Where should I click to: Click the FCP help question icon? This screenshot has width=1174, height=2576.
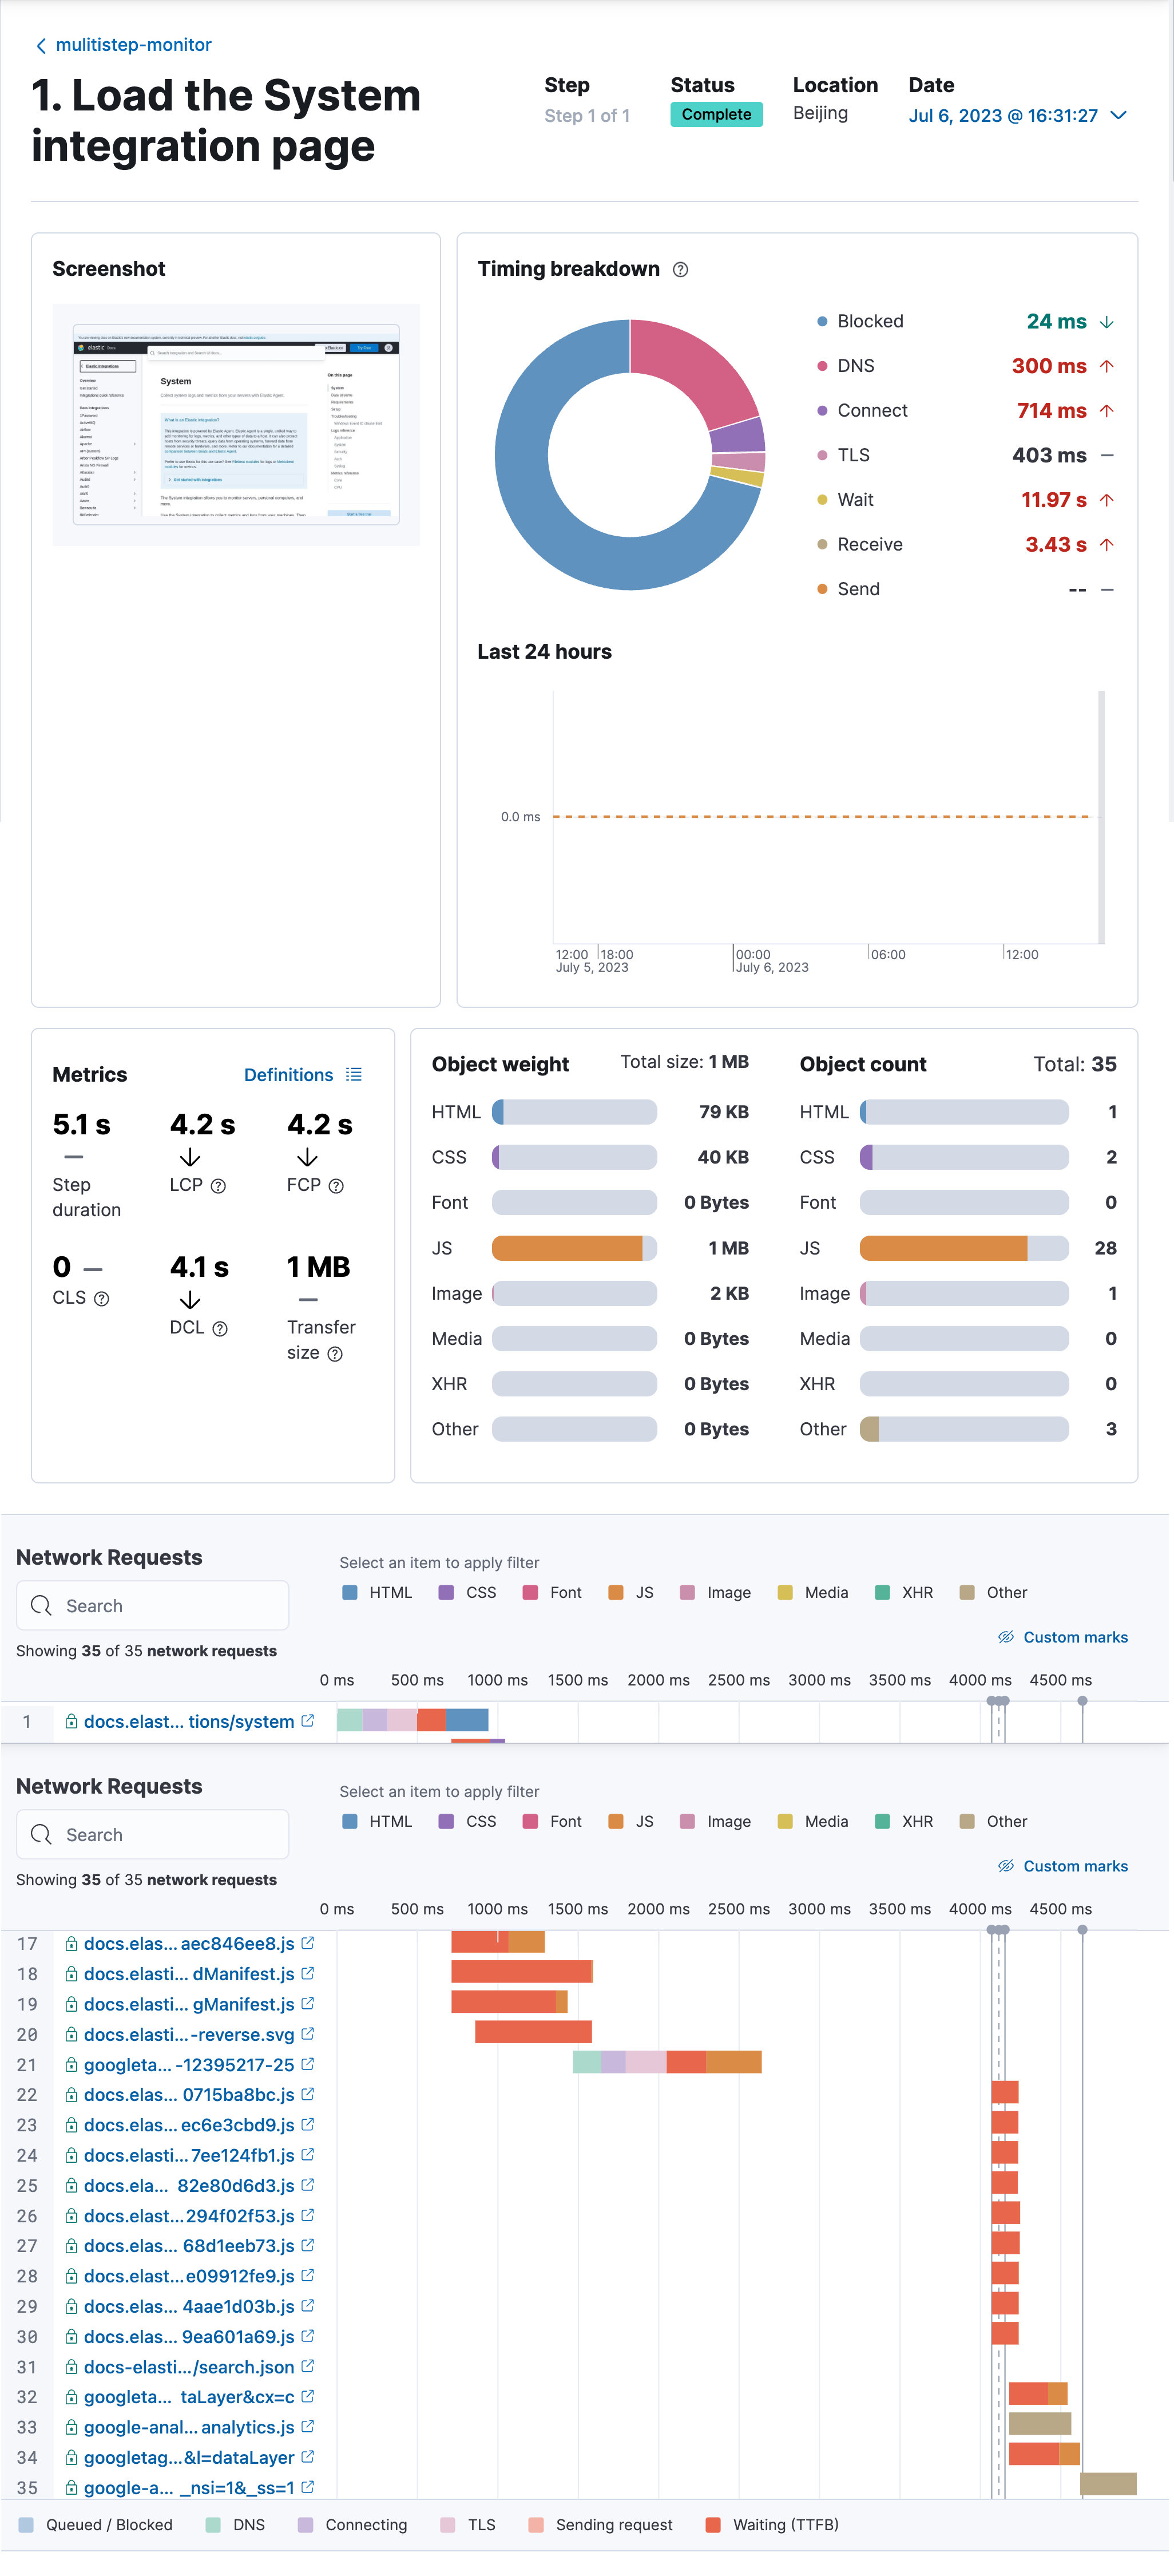coord(336,1186)
